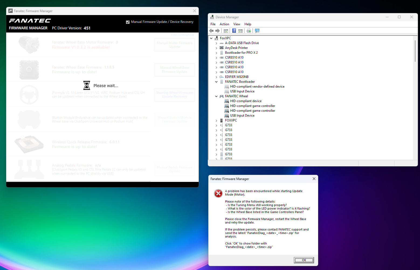Click the red error icon in the dialog
This screenshot has width=420, height=270.
[218, 193]
